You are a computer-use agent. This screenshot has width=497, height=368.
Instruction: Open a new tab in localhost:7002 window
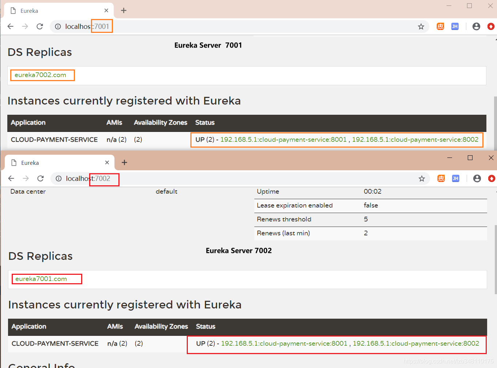(124, 163)
